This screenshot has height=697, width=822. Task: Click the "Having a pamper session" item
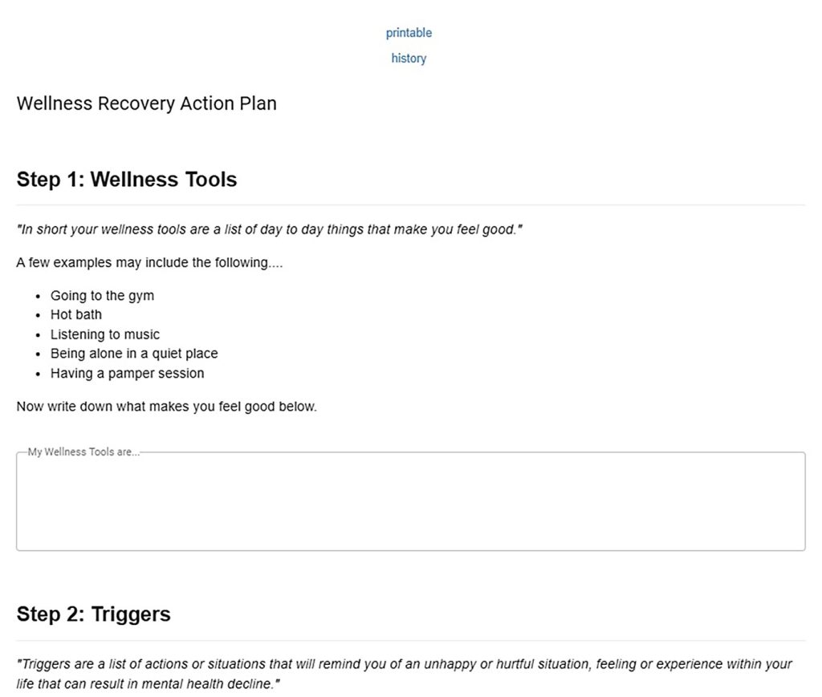pyautogui.click(x=127, y=373)
